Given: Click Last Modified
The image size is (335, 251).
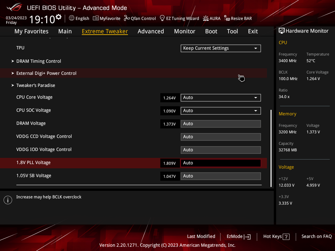Looking at the screenshot, I should coord(201,237).
